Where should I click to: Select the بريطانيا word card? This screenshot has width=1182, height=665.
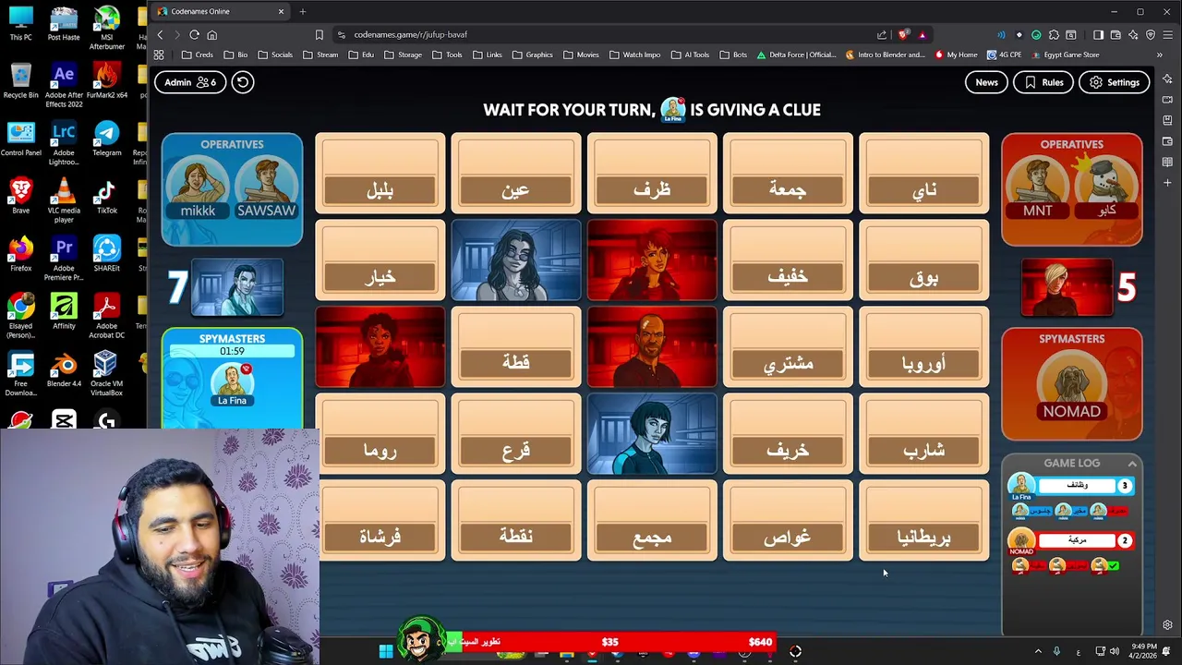tap(923, 521)
